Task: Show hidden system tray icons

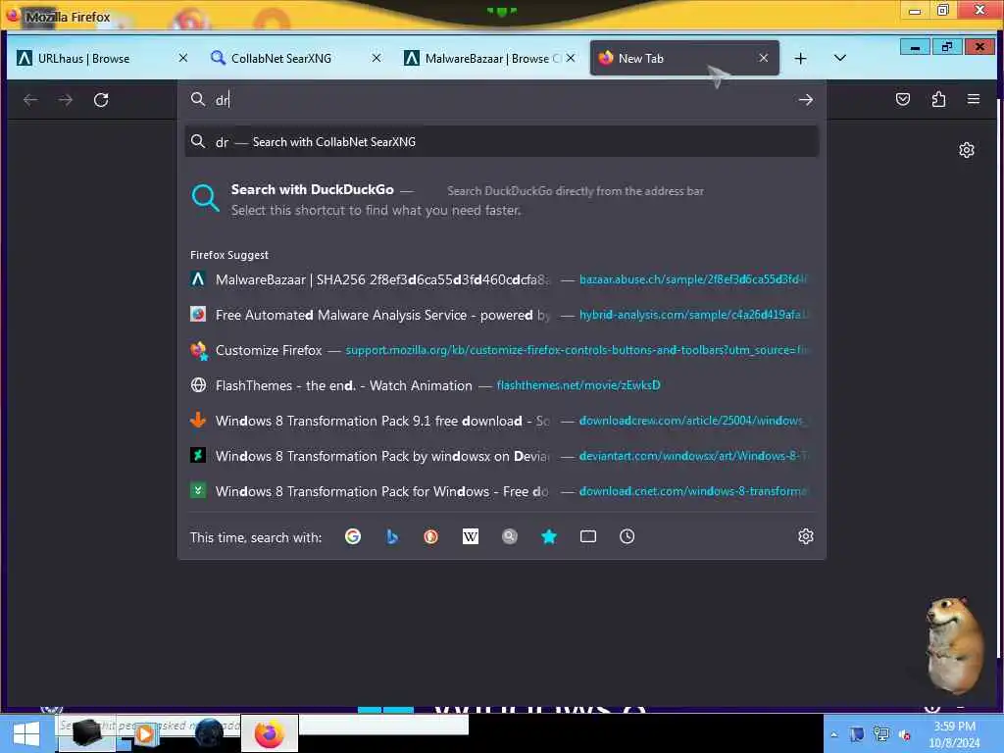Action: [833, 734]
